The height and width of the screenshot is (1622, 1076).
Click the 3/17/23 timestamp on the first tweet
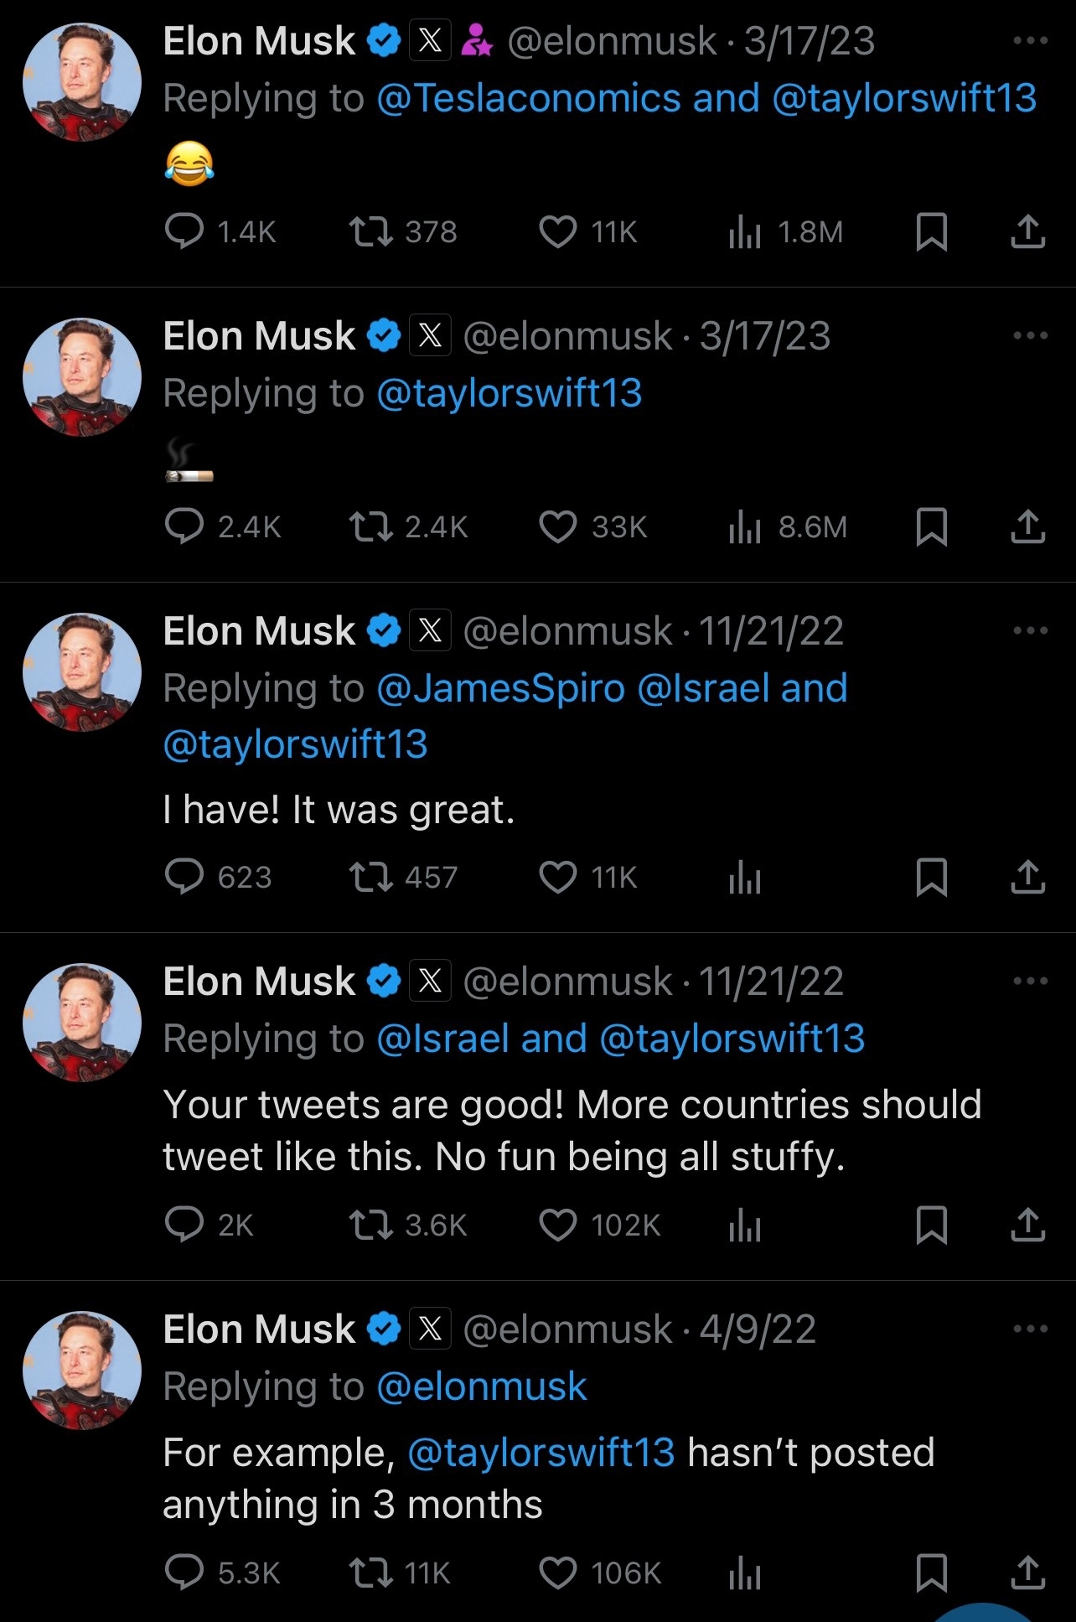pos(810,39)
